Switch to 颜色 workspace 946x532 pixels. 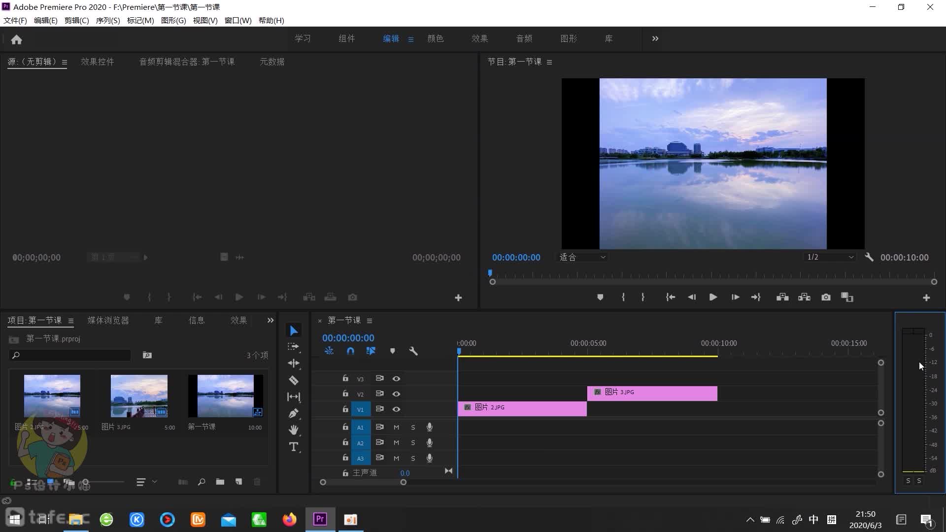(435, 38)
